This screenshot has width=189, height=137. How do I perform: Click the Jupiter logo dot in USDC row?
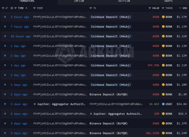(35, 104)
